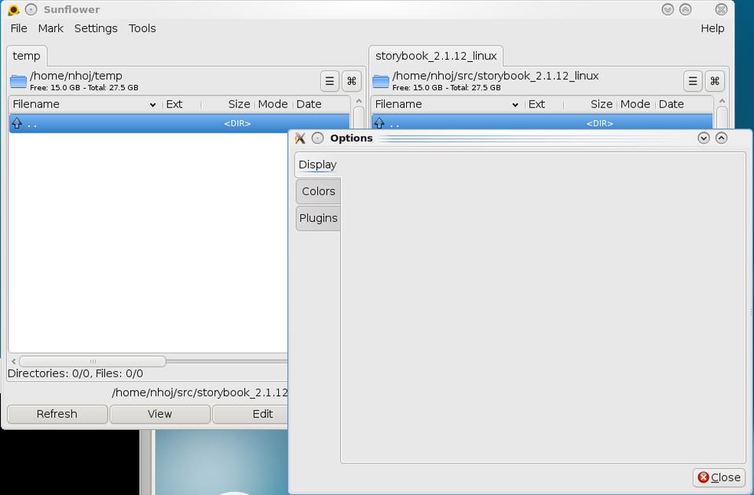Switch to the Colors tab in Options
This screenshot has width=754, height=495.
click(318, 191)
